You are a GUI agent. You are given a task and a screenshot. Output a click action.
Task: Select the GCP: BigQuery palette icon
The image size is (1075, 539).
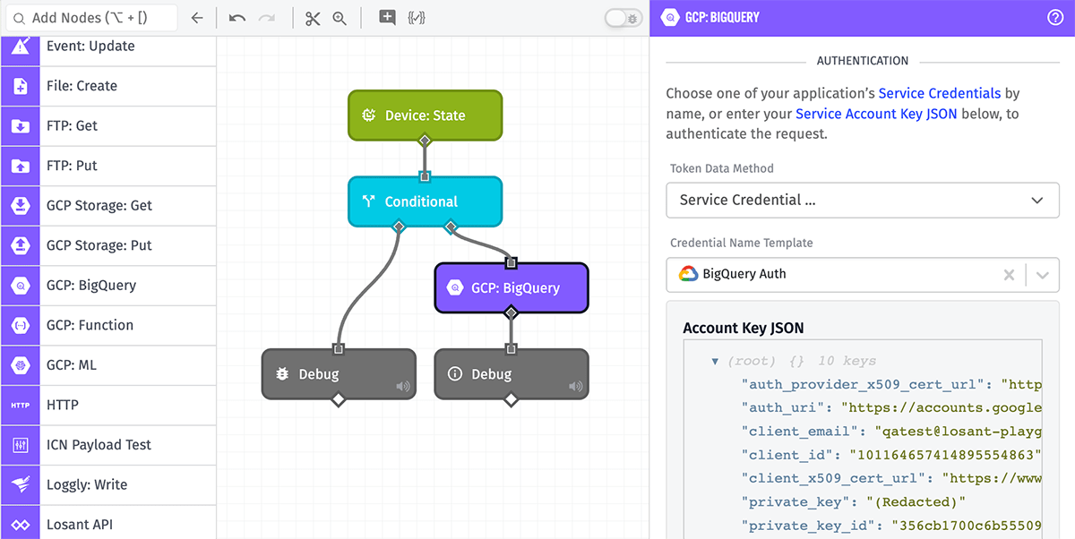click(x=20, y=286)
